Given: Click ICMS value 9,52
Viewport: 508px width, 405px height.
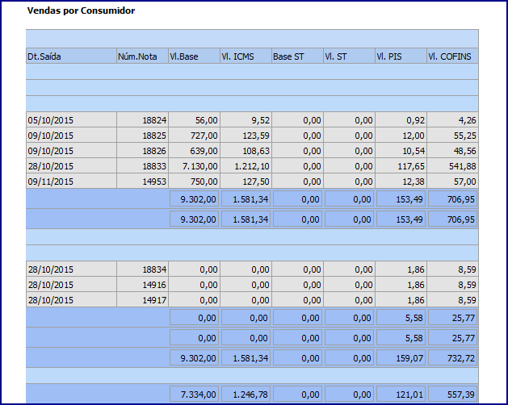Looking at the screenshot, I should pyautogui.click(x=246, y=120).
